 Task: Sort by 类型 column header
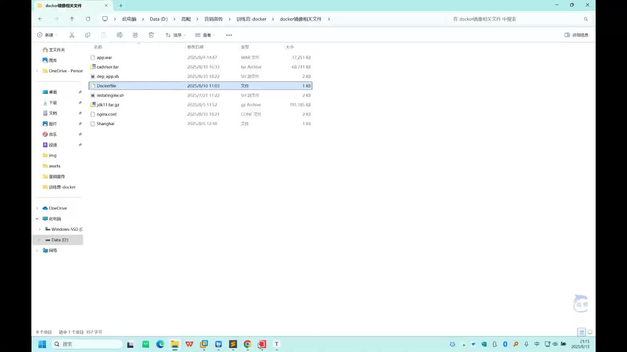coord(245,47)
